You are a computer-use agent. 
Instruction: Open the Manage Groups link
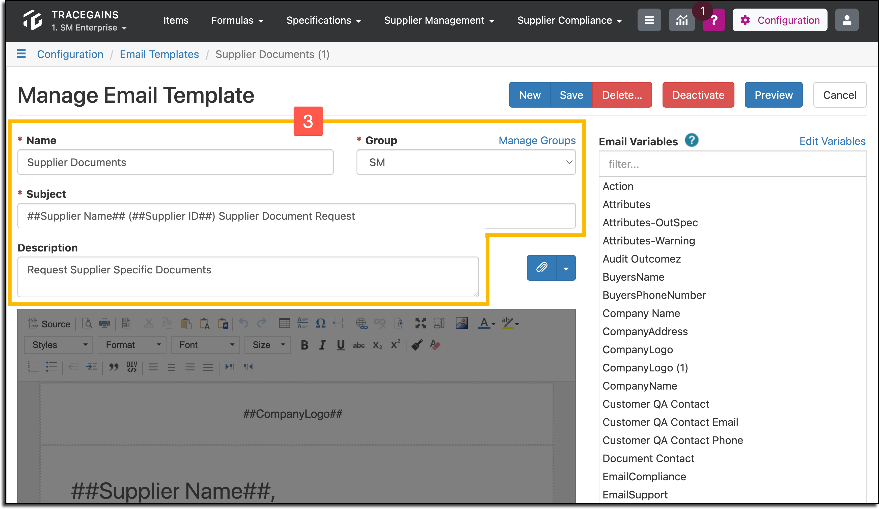tap(537, 140)
